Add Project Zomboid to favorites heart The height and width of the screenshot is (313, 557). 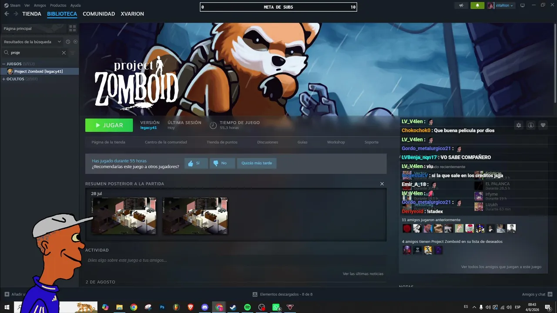click(x=543, y=125)
